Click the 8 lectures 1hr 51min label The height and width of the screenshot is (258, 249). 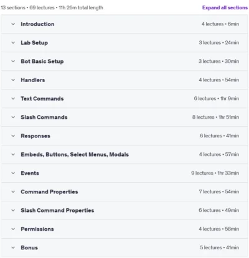click(x=215, y=117)
